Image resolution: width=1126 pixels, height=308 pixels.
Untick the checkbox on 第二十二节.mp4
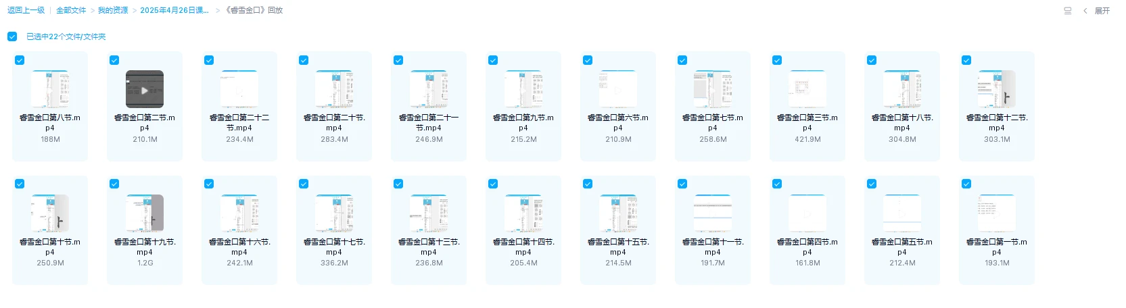tap(209, 60)
